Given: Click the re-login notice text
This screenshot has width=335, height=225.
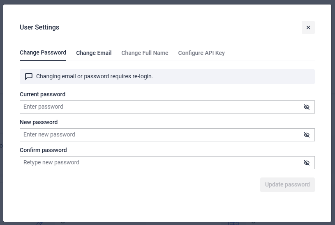Looking at the screenshot, I should point(95,76).
